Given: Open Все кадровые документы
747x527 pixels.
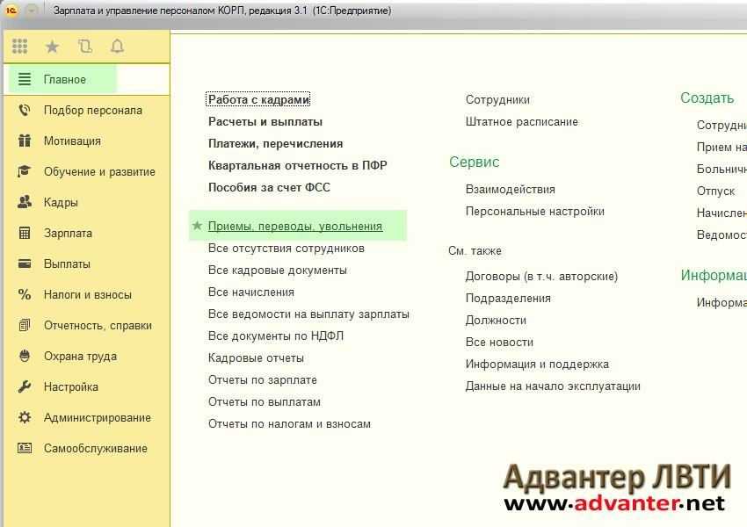Looking at the screenshot, I should (x=277, y=270).
